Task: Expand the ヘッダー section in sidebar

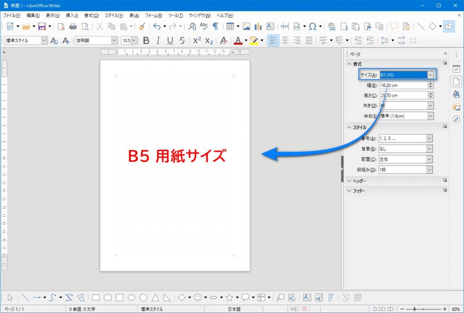Action: pos(359,181)
